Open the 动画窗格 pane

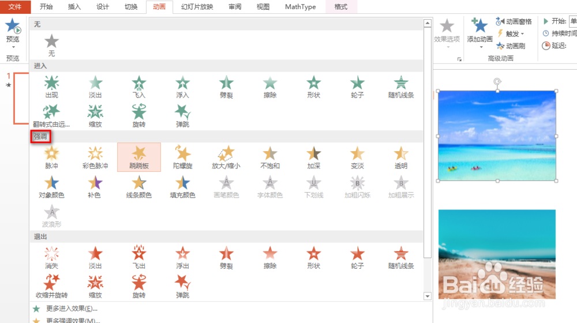(514, 22)
